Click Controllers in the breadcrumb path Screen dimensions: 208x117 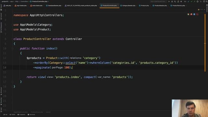[24, 1]
